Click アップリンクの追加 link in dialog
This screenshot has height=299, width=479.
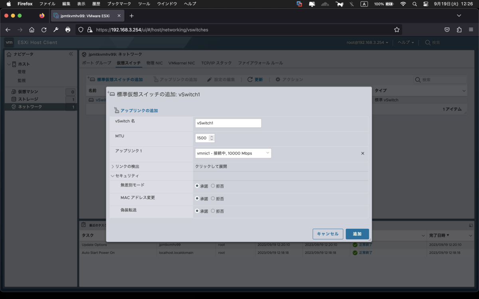point(139,110)
